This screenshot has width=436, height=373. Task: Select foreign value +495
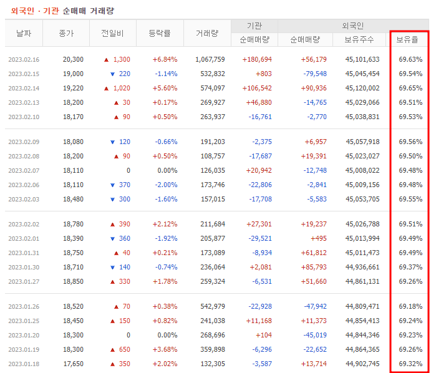pos(319,239)
